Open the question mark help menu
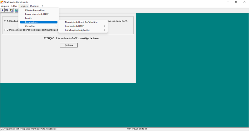This screenshot has width=249, height=131. [42, 6]
